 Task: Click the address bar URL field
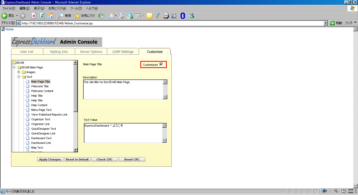click(x=170, y=23)
